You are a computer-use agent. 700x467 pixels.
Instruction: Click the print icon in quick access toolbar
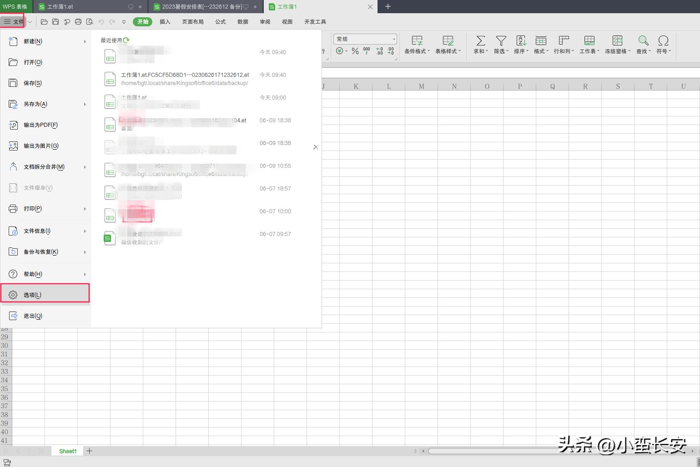coord(78,21)
